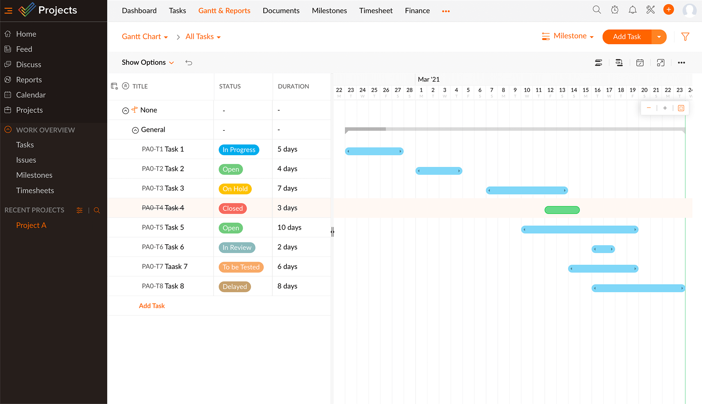The height and width of the screenshot is (404, 702).
Task: Collapse the General task group
Action: [135, 130]
